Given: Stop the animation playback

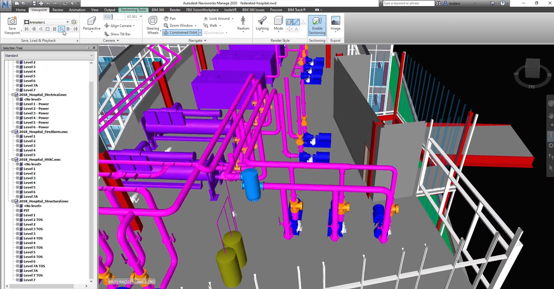Looking at the screenshot, I should coord(47,29).
